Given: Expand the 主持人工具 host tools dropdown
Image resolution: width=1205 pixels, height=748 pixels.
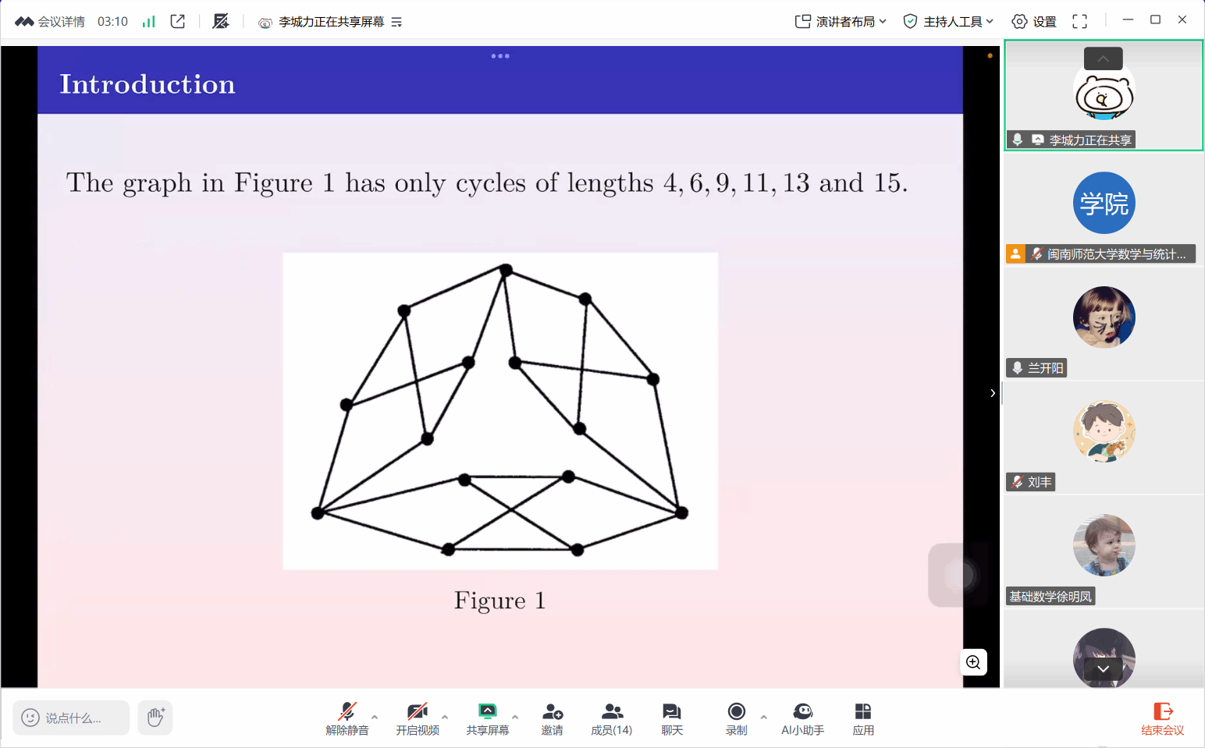Looking at the screenshot, I should [948, 22].
